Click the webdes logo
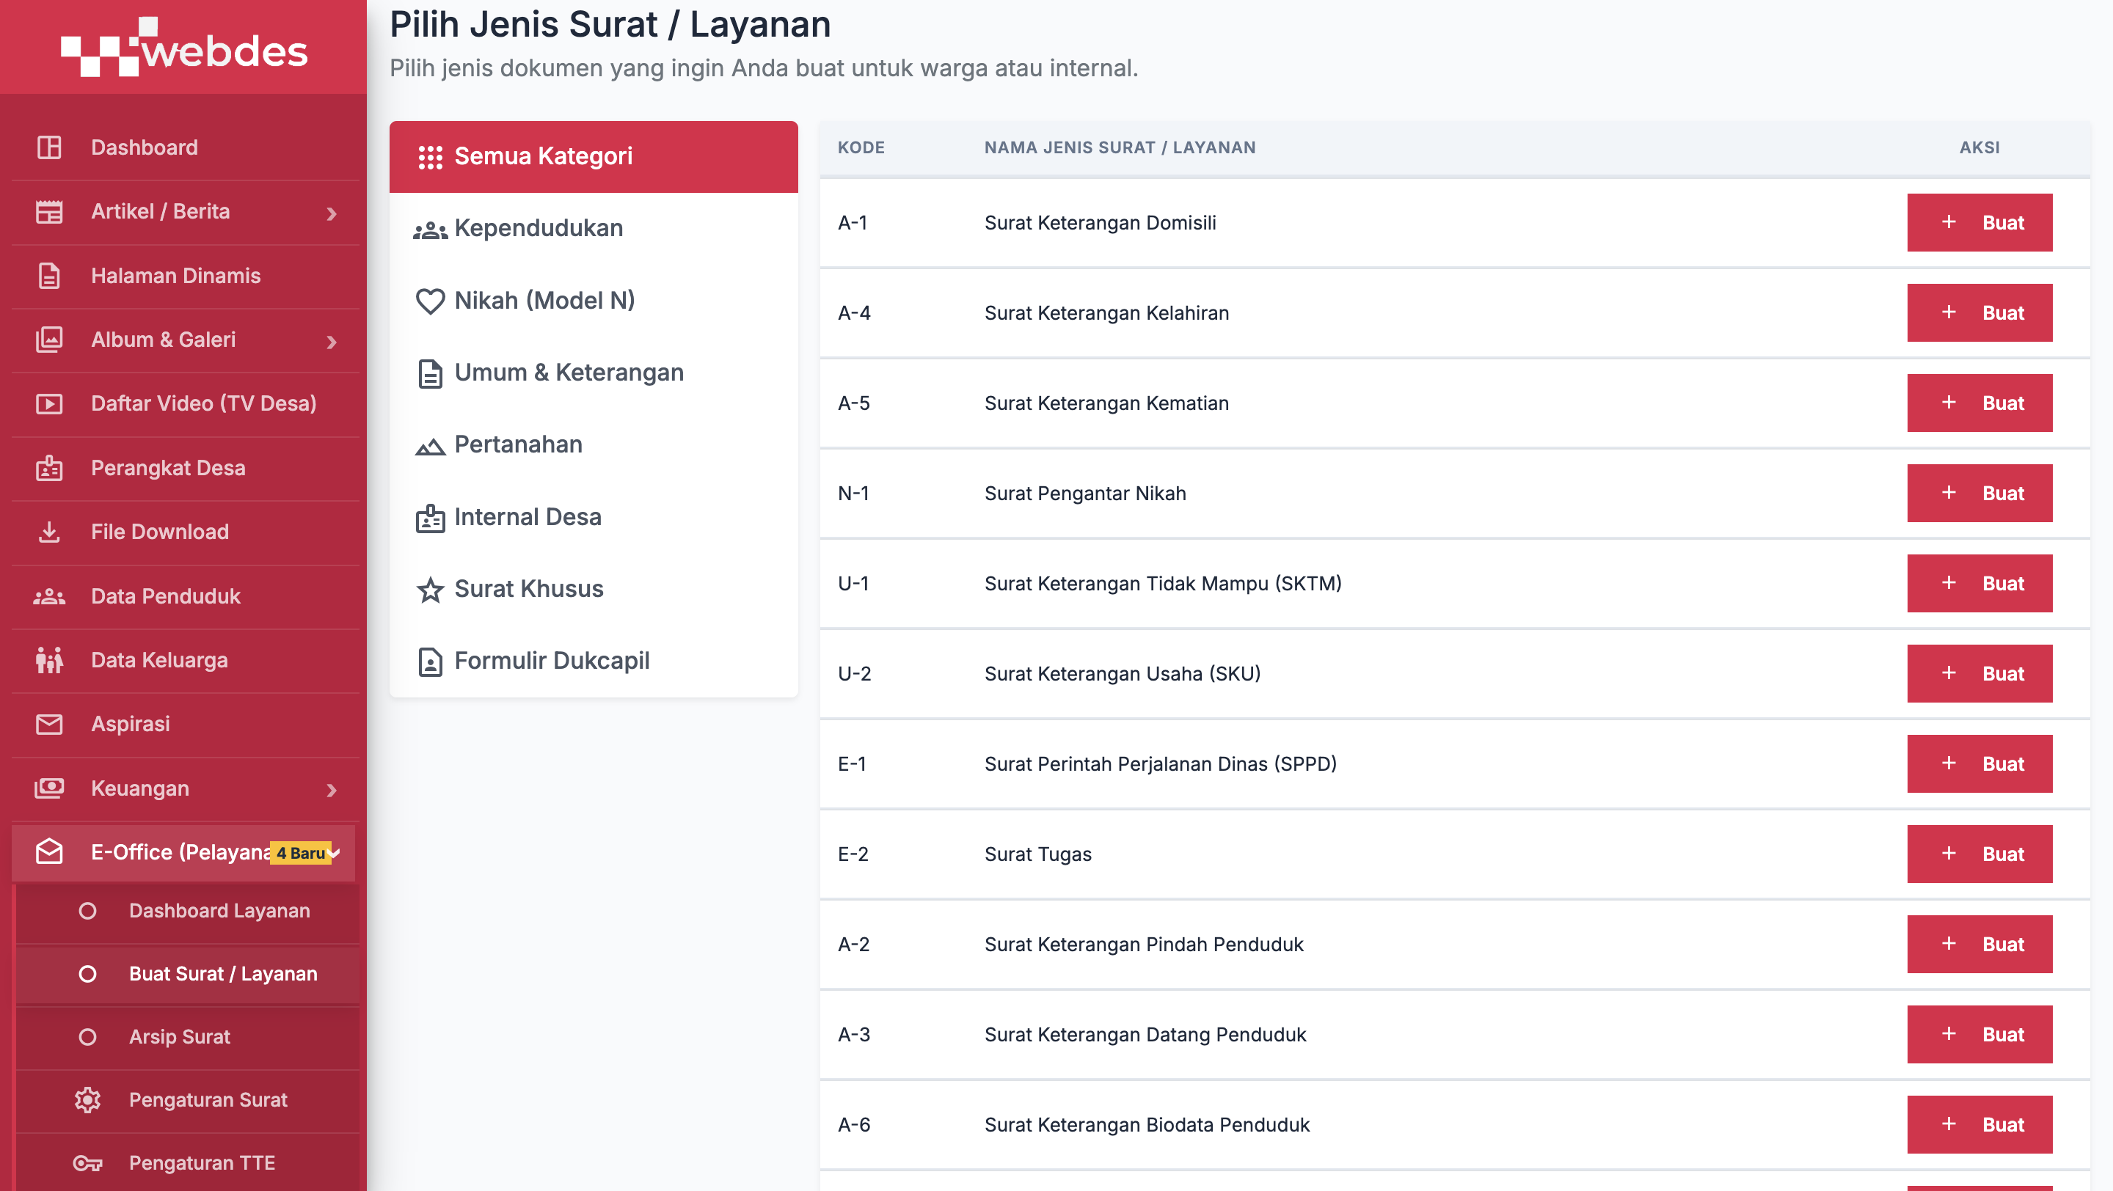Image resolution: width=2113 pixels, height=1191 pixels. [185, 48]
